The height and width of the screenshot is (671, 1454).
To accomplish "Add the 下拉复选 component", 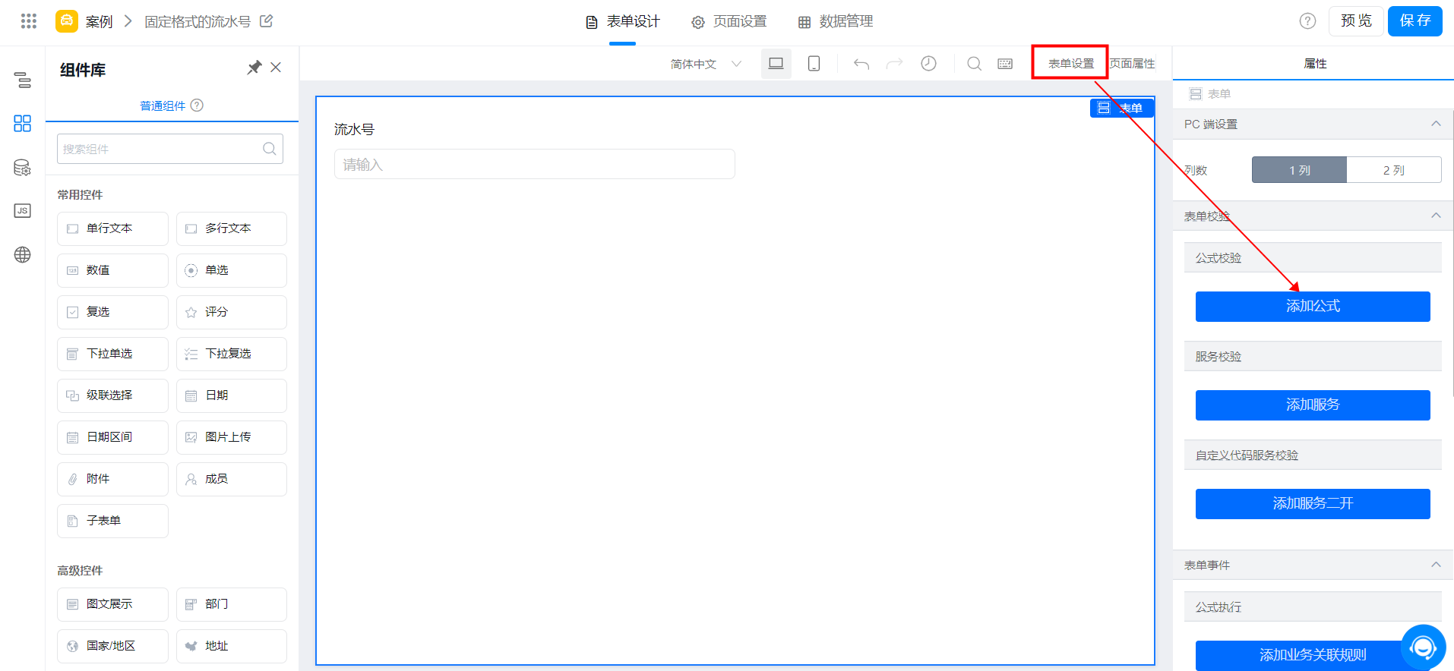I will (232, 354).
